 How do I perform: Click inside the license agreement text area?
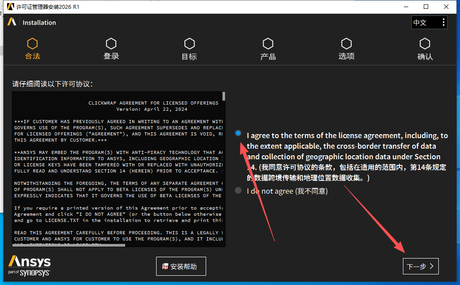coord(118,176)
